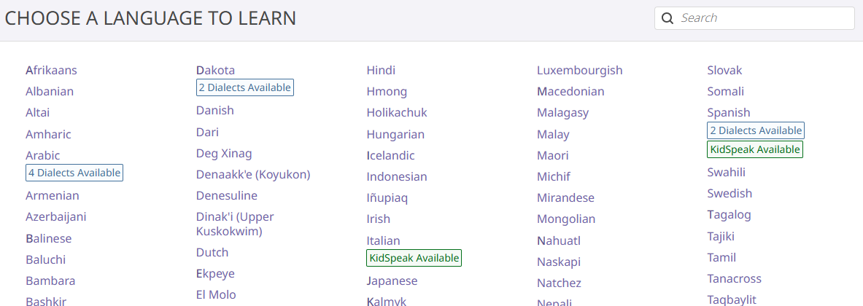Pick the Hungarian language link
The width and height of the screenshot is (863, 306).
coord(395,135)
